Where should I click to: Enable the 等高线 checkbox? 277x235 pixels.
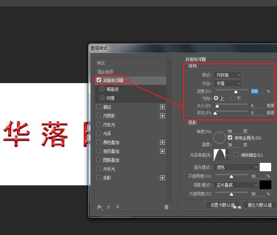point(102,89)
